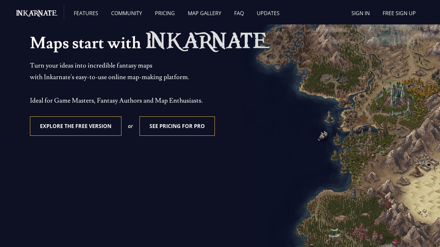The image size is (440, 247).
Task: Open the FAQ page
Action: (239, 13)
